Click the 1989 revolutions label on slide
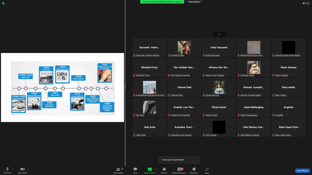This screenshot has height=175, width=312. 107,107
